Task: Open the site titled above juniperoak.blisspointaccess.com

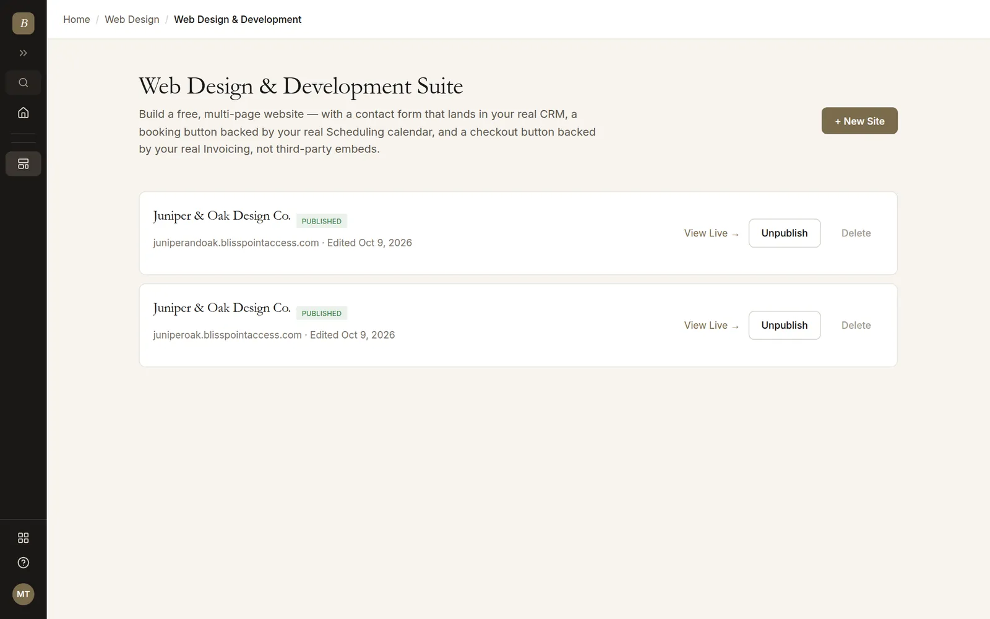Action: click(x=222, y=308)
